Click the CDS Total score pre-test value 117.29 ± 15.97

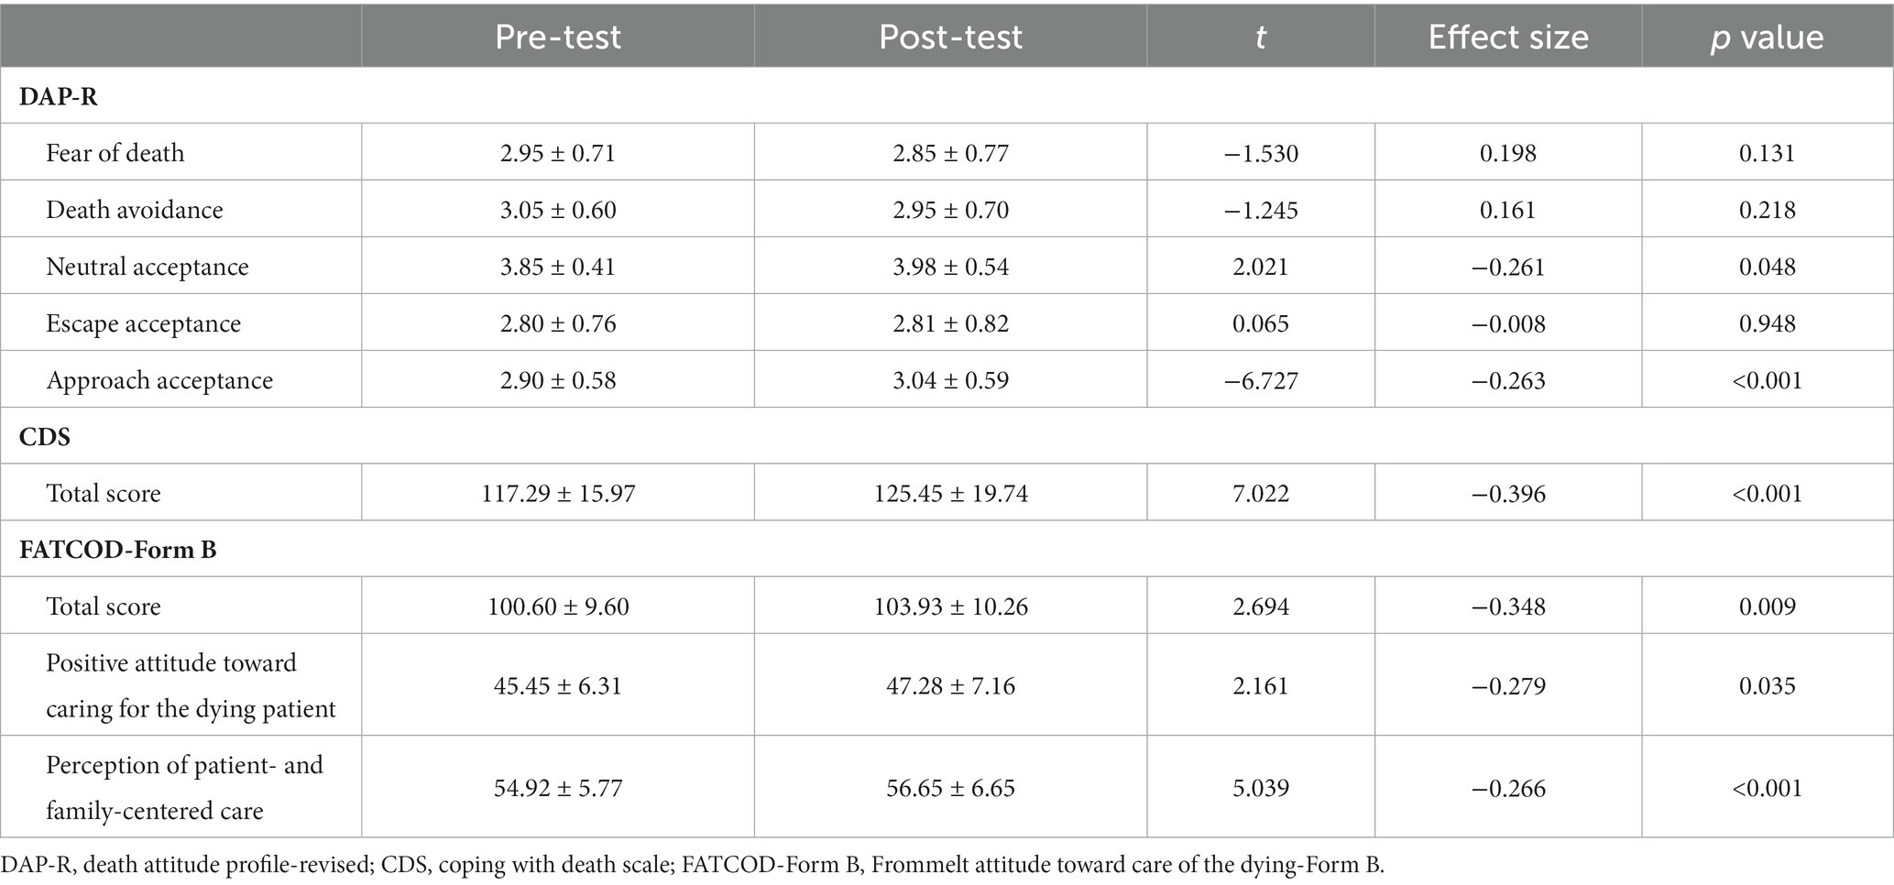558,493
